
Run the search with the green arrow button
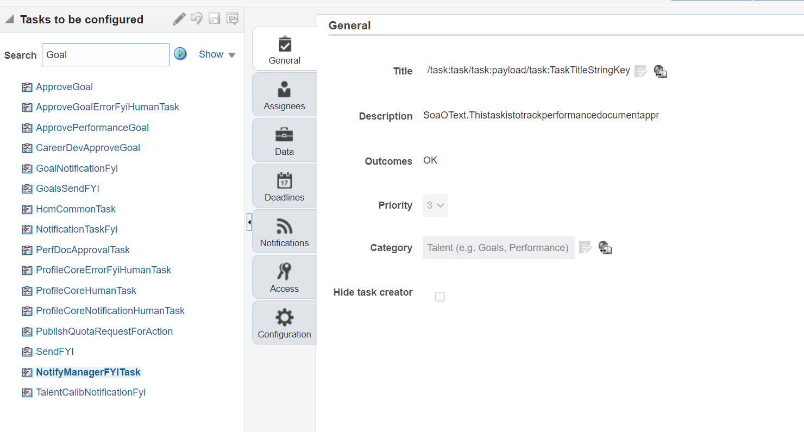(x=180, y=54)
